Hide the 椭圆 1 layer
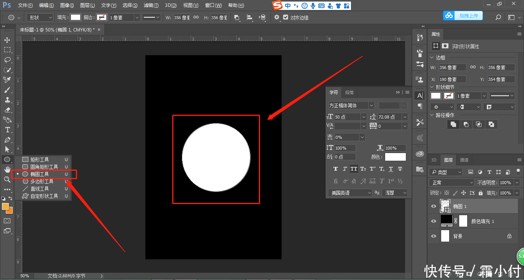The width and height of the screenshot is (524, 280). tap(433, 206)
